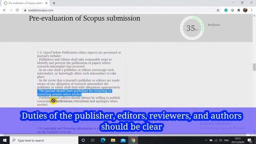This screenshot has width=256, height=144.
Task: Open the Mail app from the taskbar
Action: coord(123,140)
